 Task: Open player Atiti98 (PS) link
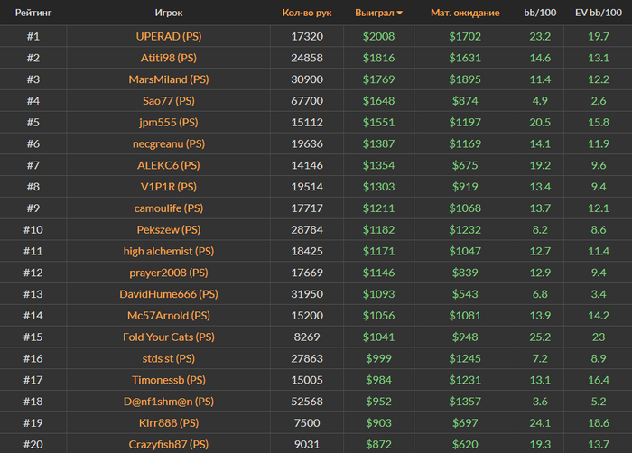[x=168, y=58]
